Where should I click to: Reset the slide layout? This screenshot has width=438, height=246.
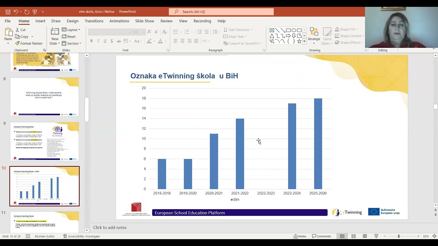click(x=69, y=37)
